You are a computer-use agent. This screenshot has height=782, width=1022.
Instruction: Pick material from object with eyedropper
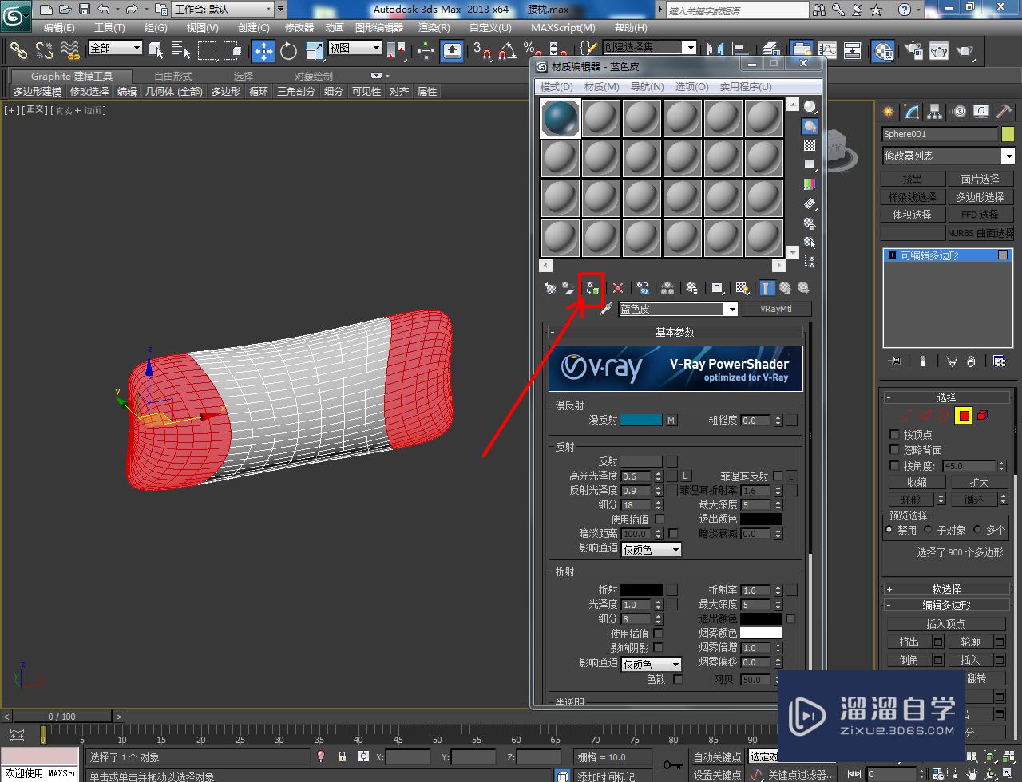tap(606, 309)
